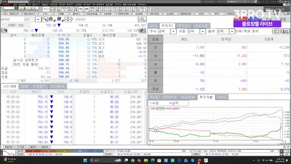Switch to the 일별 tab

[x=24, y=86]
